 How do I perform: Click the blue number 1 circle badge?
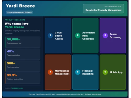(50, 36)
